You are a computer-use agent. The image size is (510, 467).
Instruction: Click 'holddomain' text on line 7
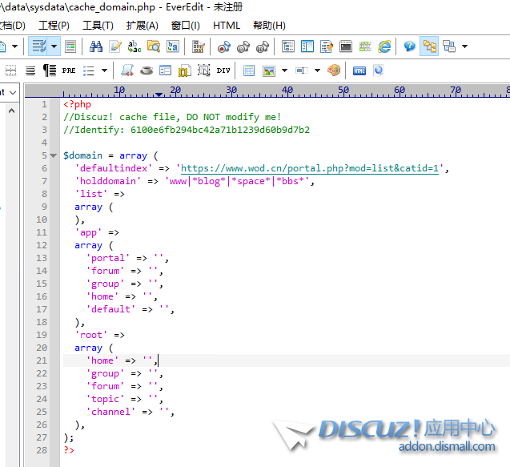click(107, 181)
